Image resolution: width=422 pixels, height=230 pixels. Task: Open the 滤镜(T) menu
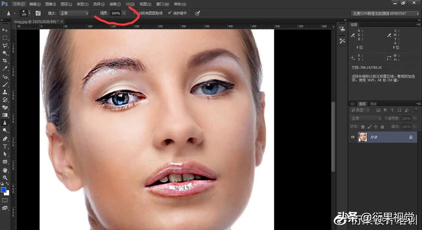pyautogui.click(x=115, y=4)
